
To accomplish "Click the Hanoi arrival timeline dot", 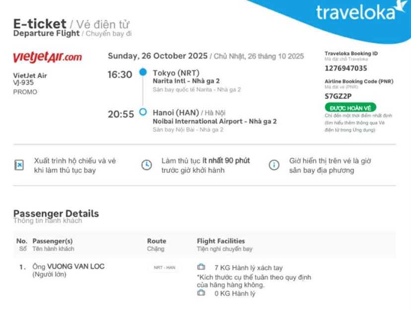I will click(x=143, y=112).
